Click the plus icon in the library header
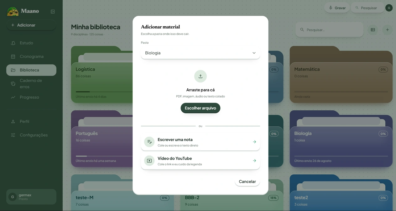Image resolution: width=396 pixels, height=211 pixels. [387, 30]
